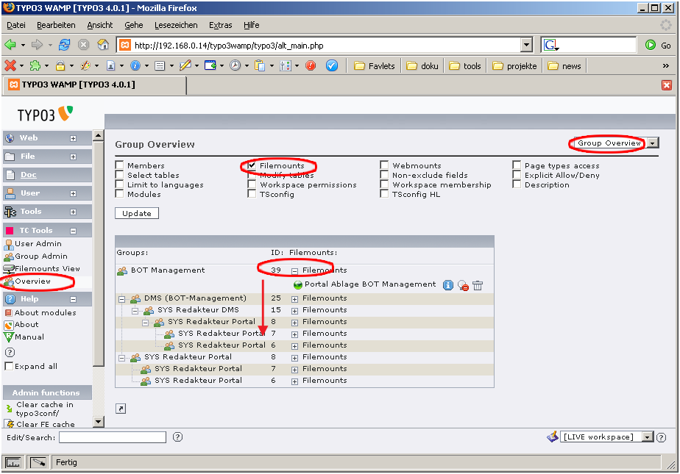Collapse the TC Tools module section
Image resolution: width=680 pixels, height=474 pixels.
point(73,231)
